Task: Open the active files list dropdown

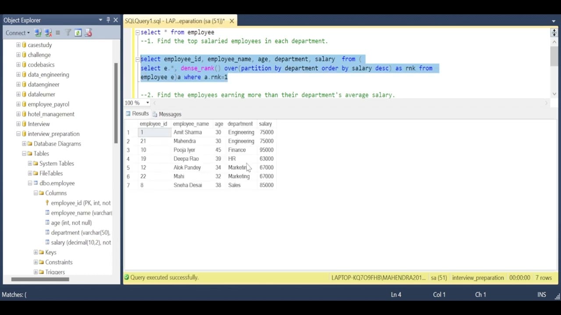Action: click(x=554, y=21)
